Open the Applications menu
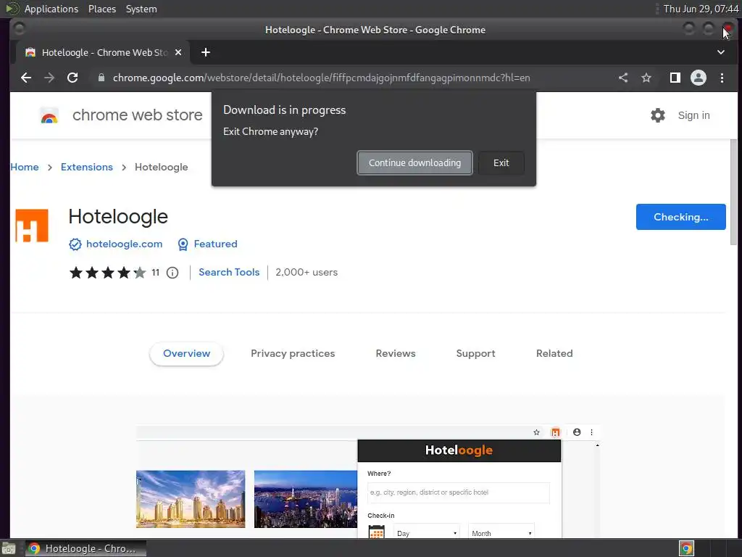Screen dimensions: 742x557 click(51, 9)
